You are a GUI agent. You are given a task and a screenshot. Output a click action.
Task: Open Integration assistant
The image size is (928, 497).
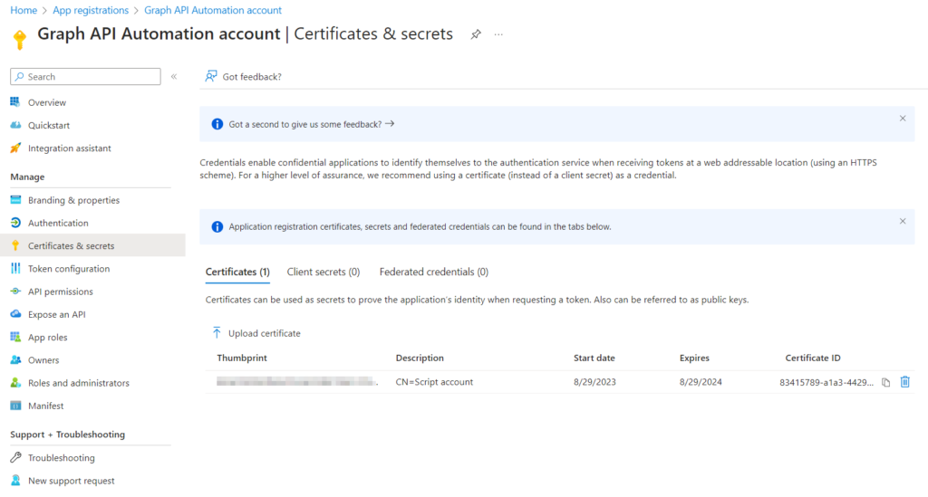coord(69,148)
